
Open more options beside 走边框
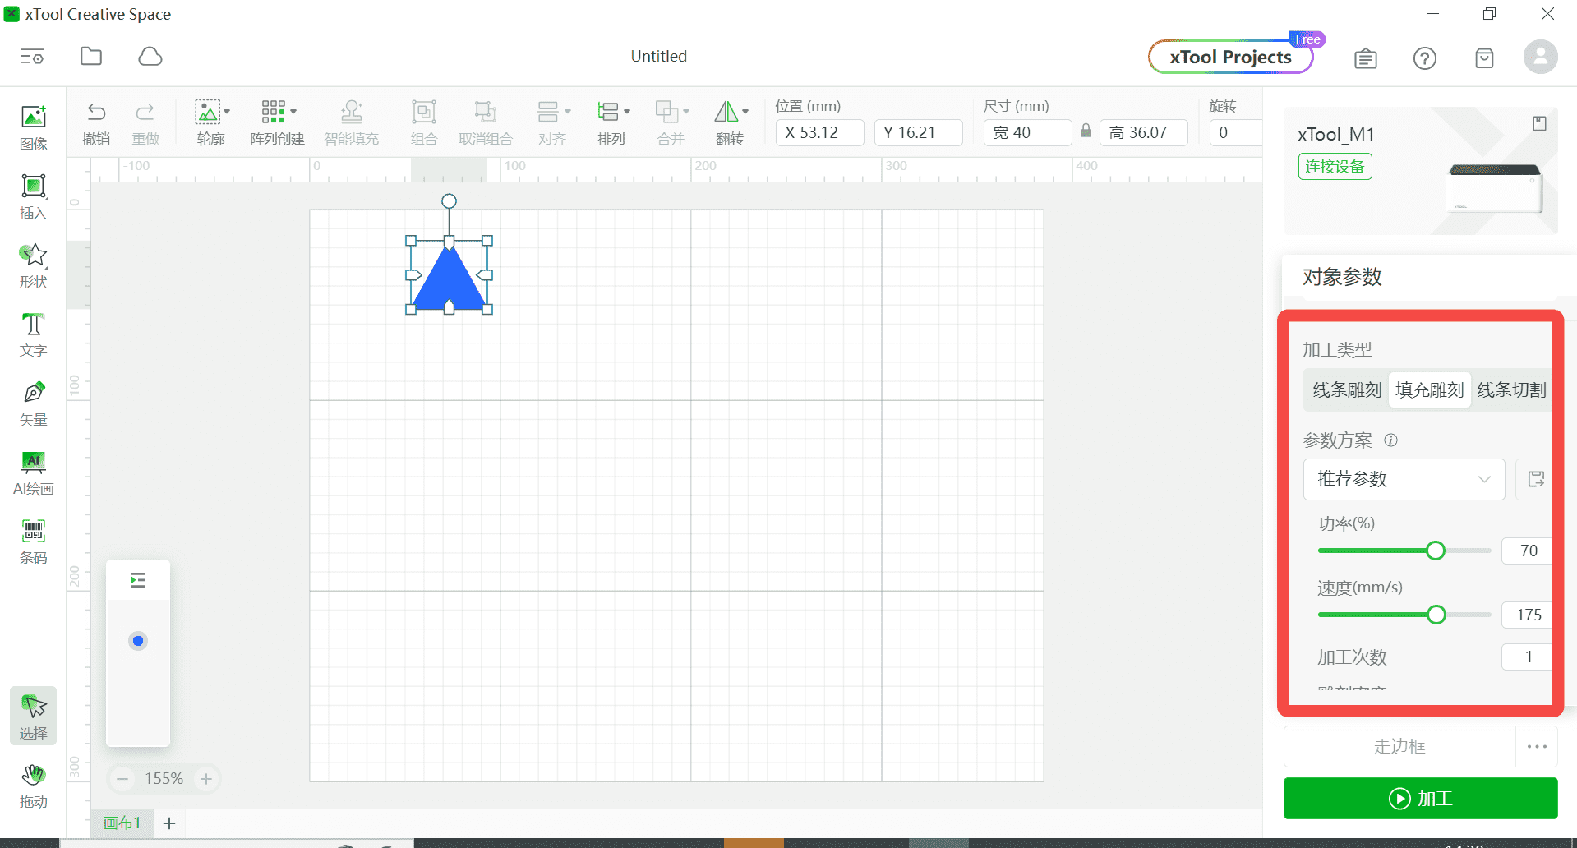click(1537, 747)
